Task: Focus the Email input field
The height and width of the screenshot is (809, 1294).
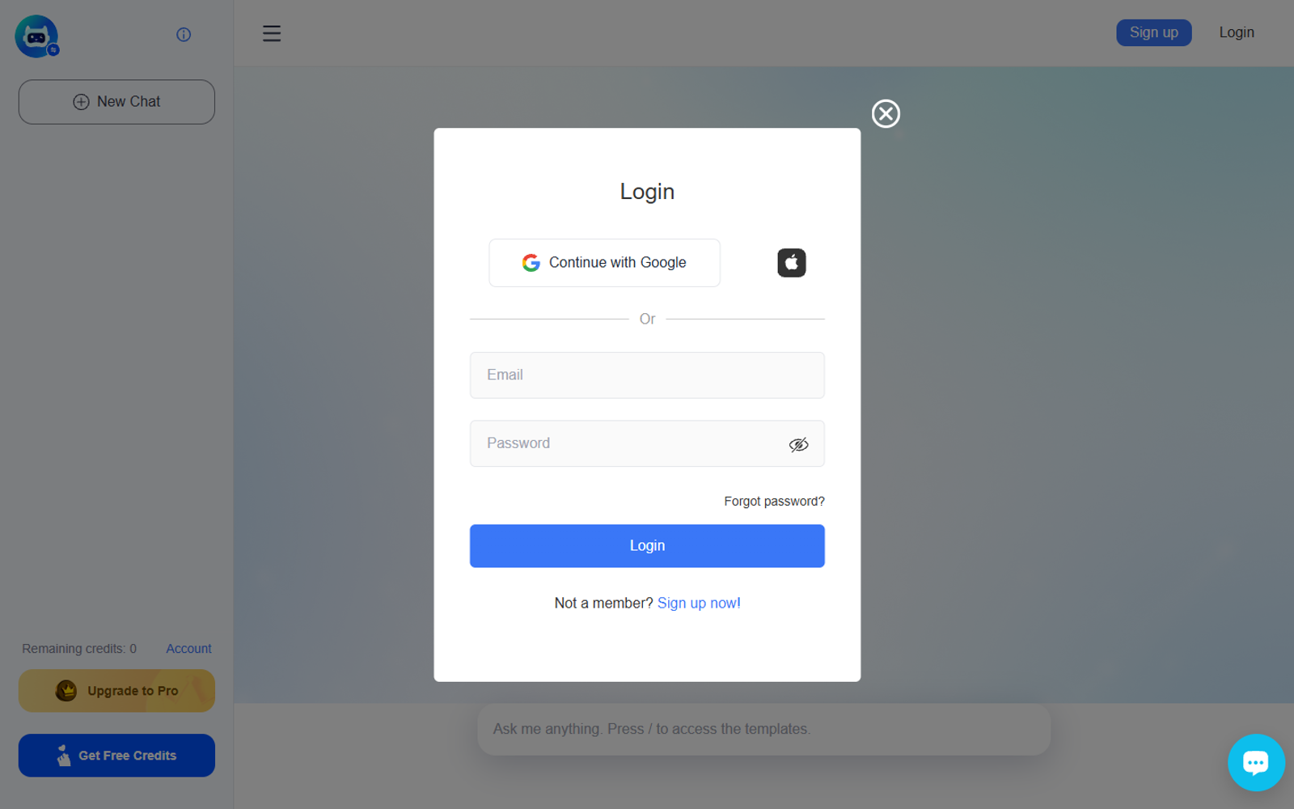Action: point(647,375)
